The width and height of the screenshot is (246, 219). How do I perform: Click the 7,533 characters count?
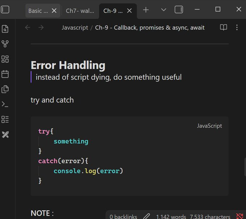coord(210,216)
